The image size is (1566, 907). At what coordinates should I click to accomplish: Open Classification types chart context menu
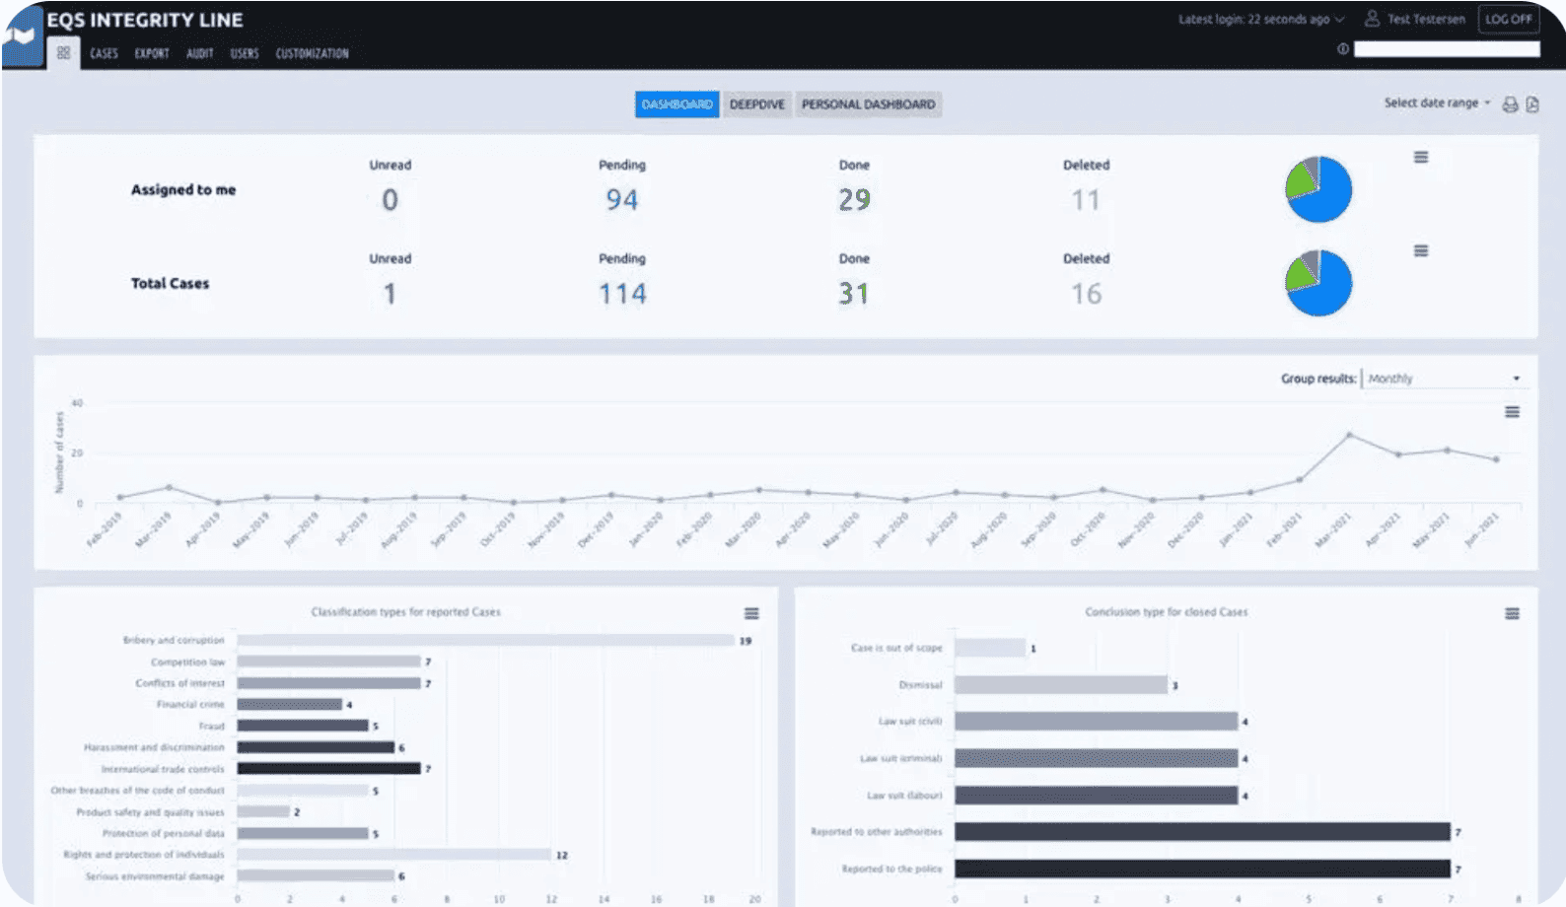tap(751, 614)
